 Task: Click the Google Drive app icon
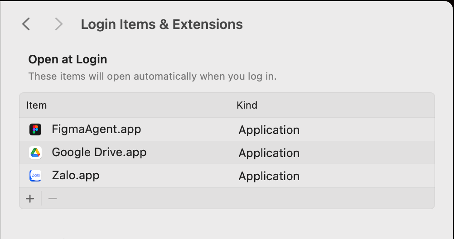click(35, 153)
